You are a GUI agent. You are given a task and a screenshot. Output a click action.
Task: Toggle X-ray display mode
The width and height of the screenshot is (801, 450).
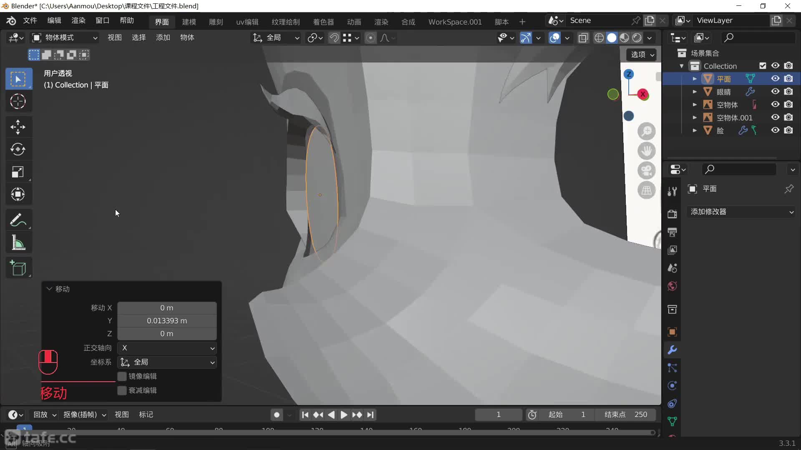[x=583, y=38]
